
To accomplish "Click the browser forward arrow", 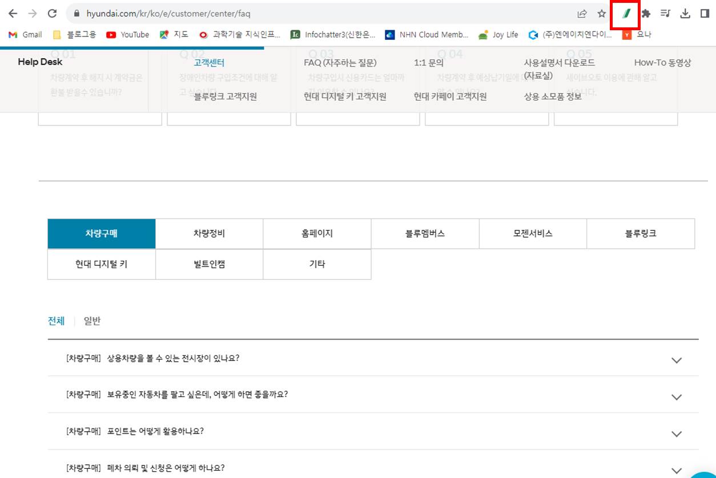I will pos(33,13).
